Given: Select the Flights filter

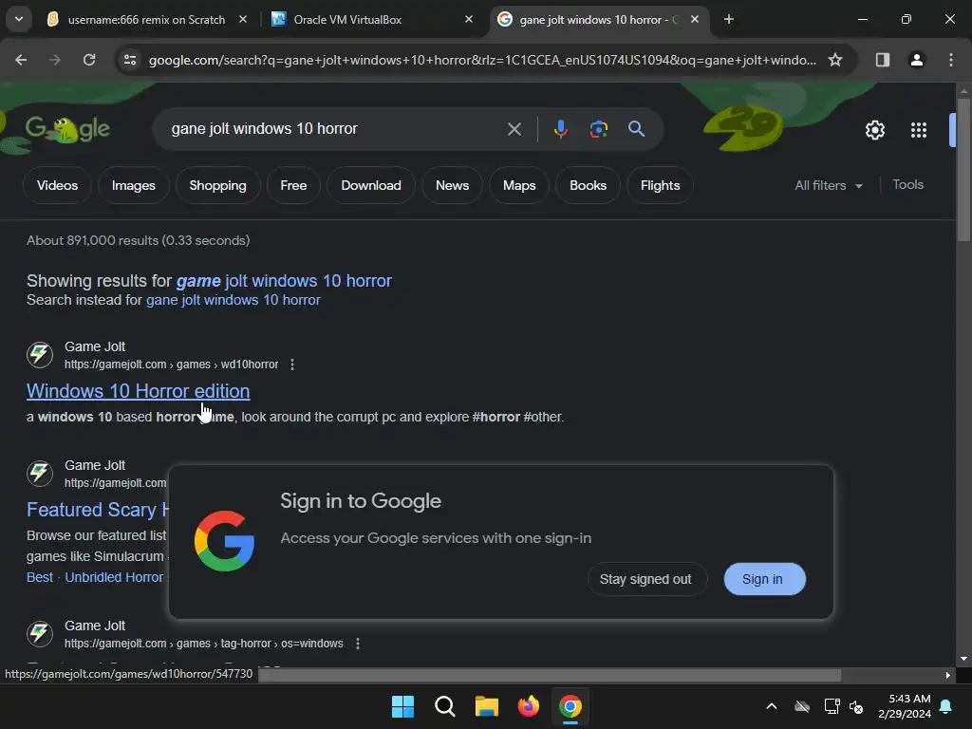Looking at the screenshot, I should 660,185.
